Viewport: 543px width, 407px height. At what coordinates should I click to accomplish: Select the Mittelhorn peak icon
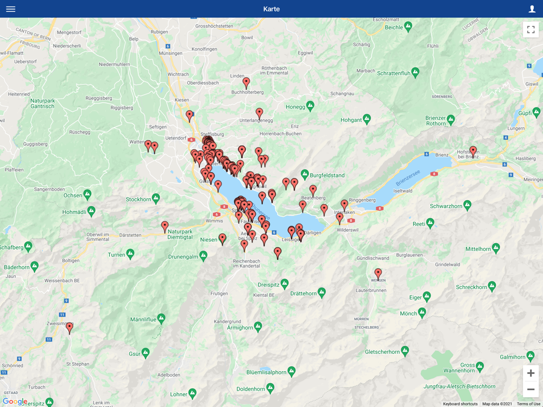pyautogui.click(x=496, y=248)
